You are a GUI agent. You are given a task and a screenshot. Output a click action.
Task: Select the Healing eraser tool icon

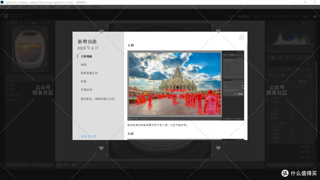pyautogui.click(x=287, y=58)
